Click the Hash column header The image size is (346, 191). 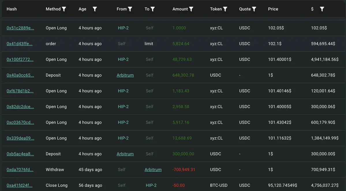pyautogui.click(x=12, y=9)
